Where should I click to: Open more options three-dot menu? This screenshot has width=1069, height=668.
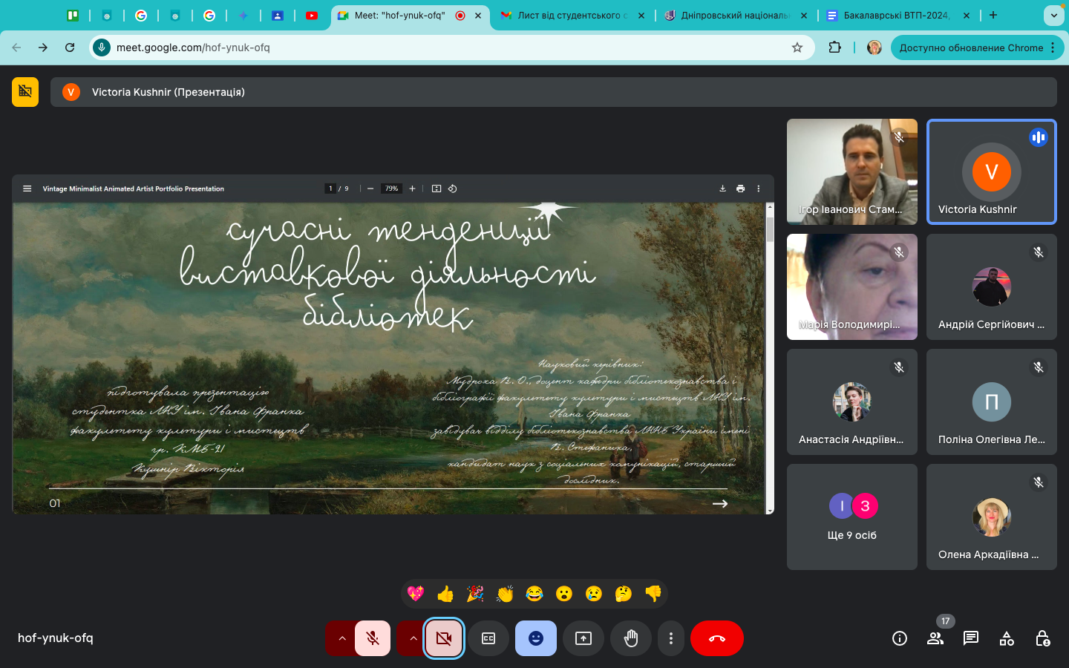(671, 638)
